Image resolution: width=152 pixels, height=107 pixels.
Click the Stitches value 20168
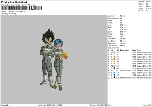tap(148, 2)
